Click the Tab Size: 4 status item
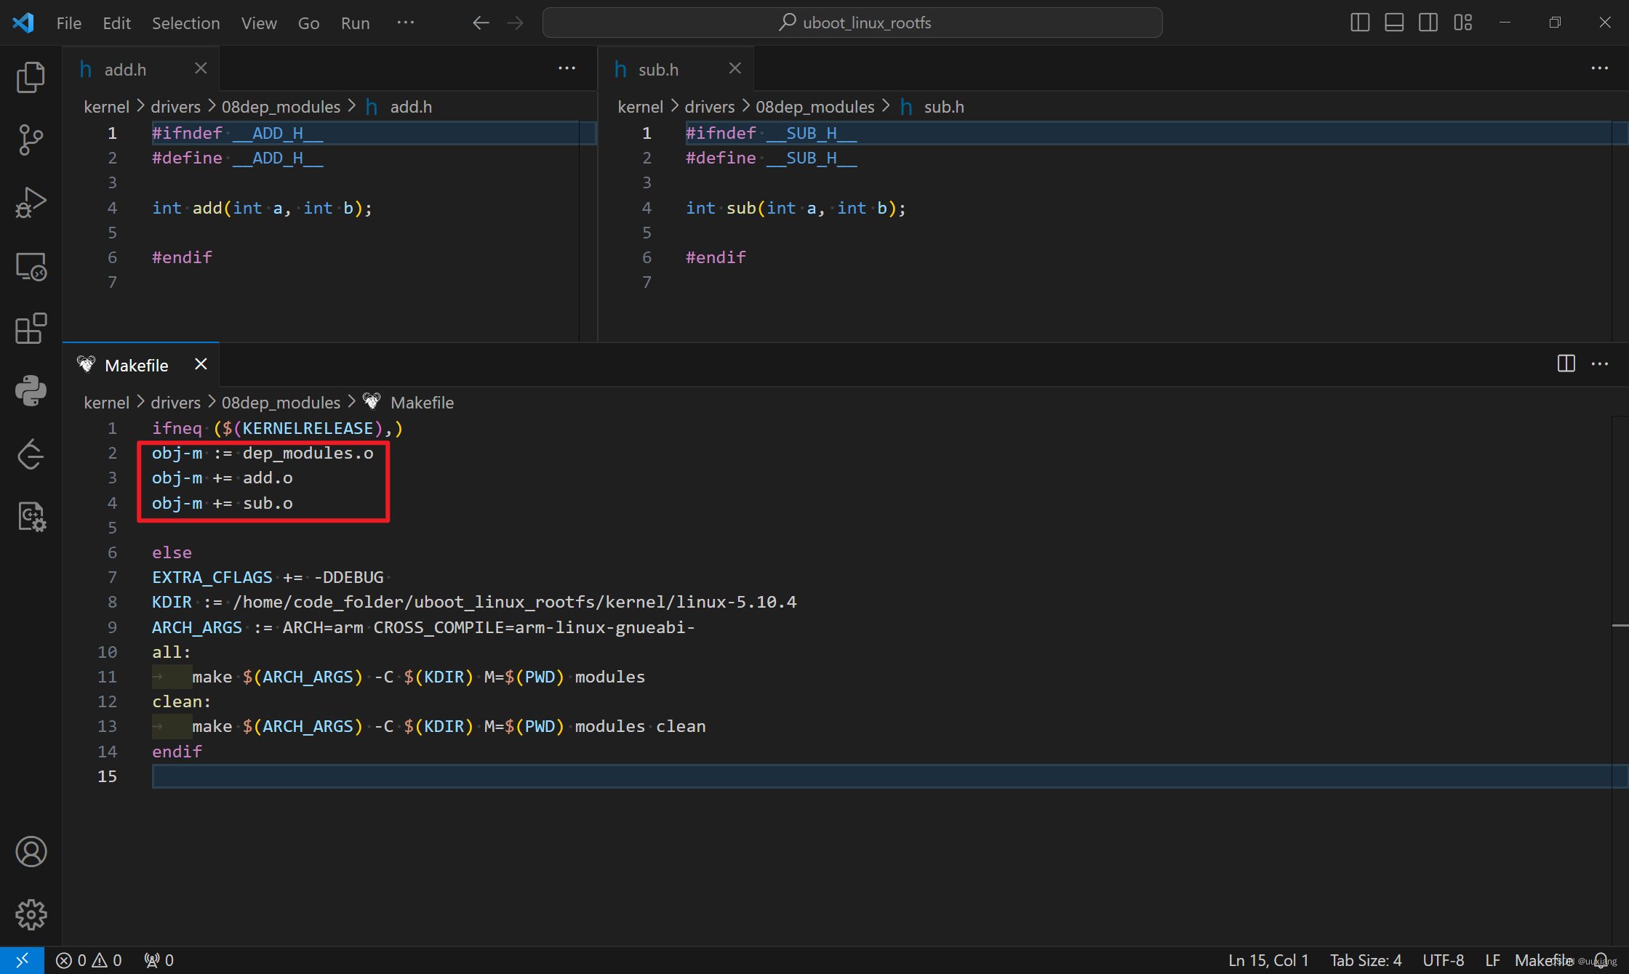 (1365, 960)
